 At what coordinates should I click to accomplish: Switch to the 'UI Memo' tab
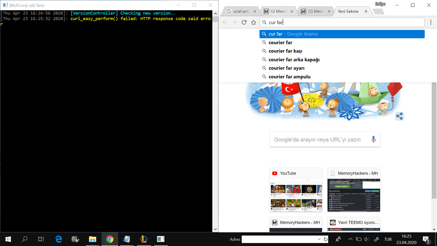pos(279,11)
